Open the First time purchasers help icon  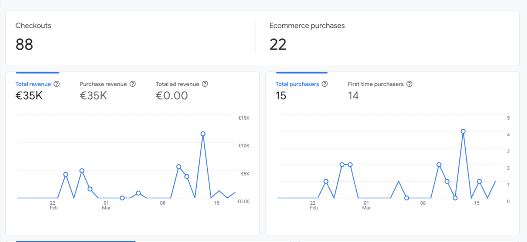(409, 84)
